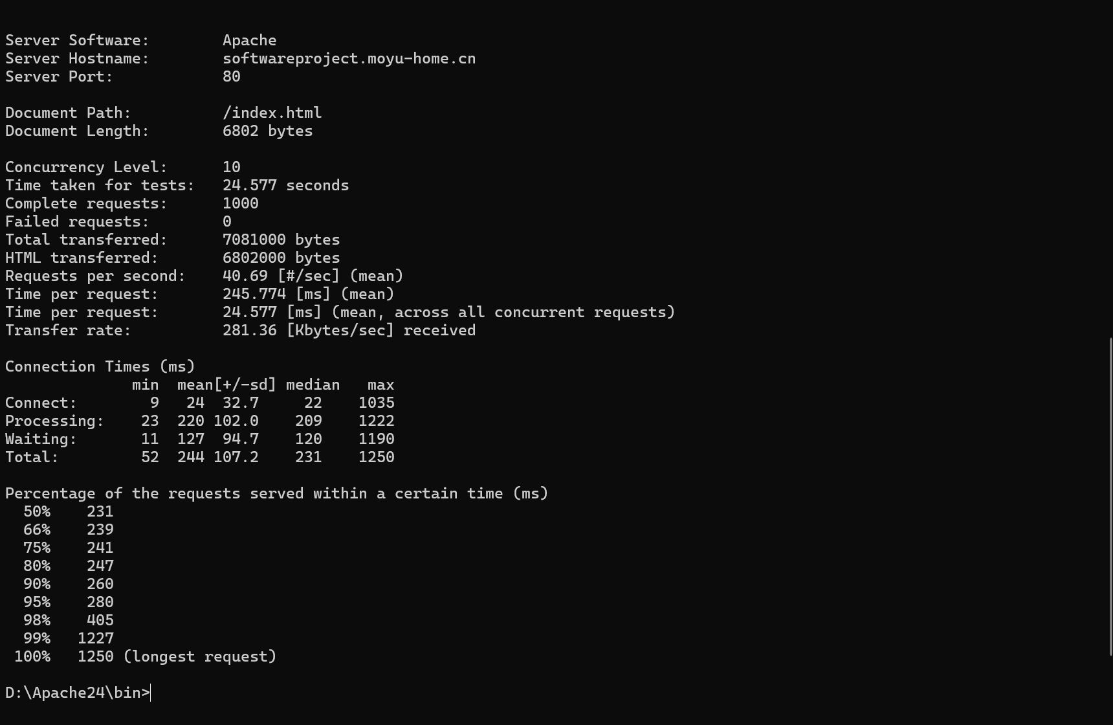Screen dimensions: 1113x725
Task: Click the Requests per second value 40.69
Action: (x=245, y=276)
